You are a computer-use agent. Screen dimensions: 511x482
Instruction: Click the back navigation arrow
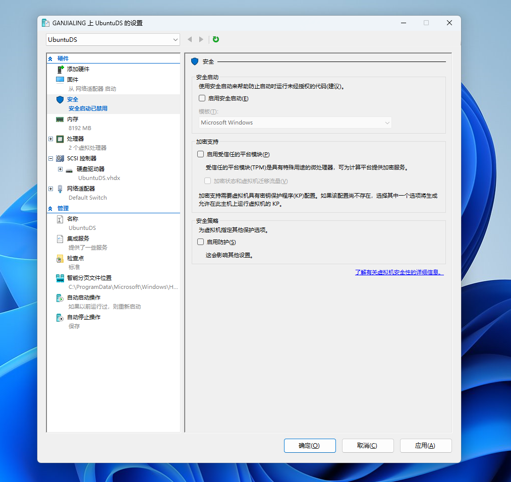coord(190,39)
